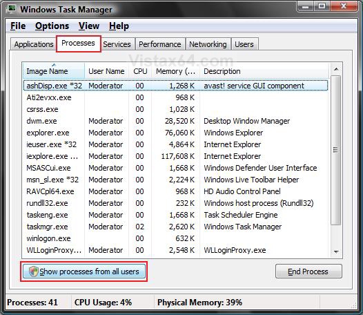Click the scrollbar up arrow
363x315 pixels.
336,69
